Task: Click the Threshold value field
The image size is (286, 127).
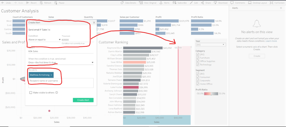Action: click(x=78, y=40)
